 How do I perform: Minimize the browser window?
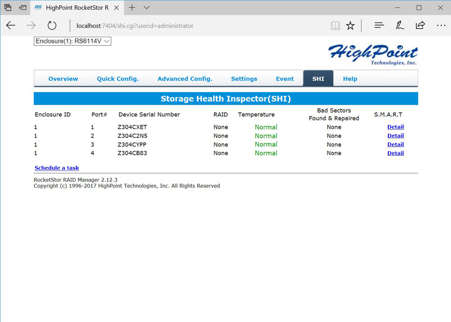point(397,7)
